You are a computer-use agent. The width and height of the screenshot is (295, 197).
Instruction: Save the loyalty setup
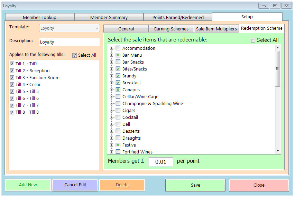click(195, 185)
